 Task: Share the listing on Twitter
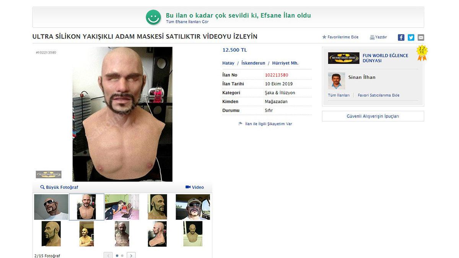point(411,37)
